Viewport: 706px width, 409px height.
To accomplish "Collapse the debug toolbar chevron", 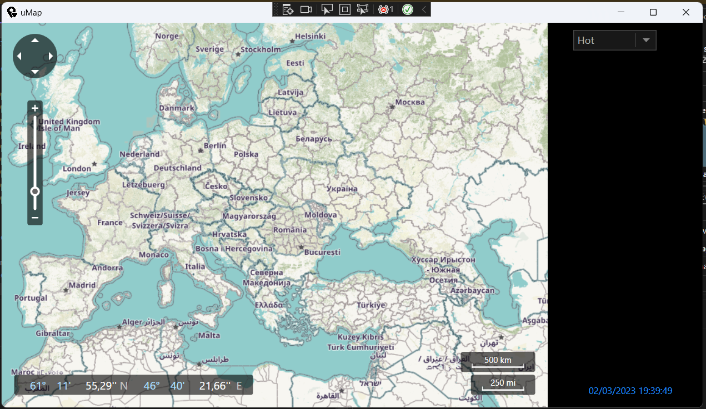I will [x=424, y=9].
